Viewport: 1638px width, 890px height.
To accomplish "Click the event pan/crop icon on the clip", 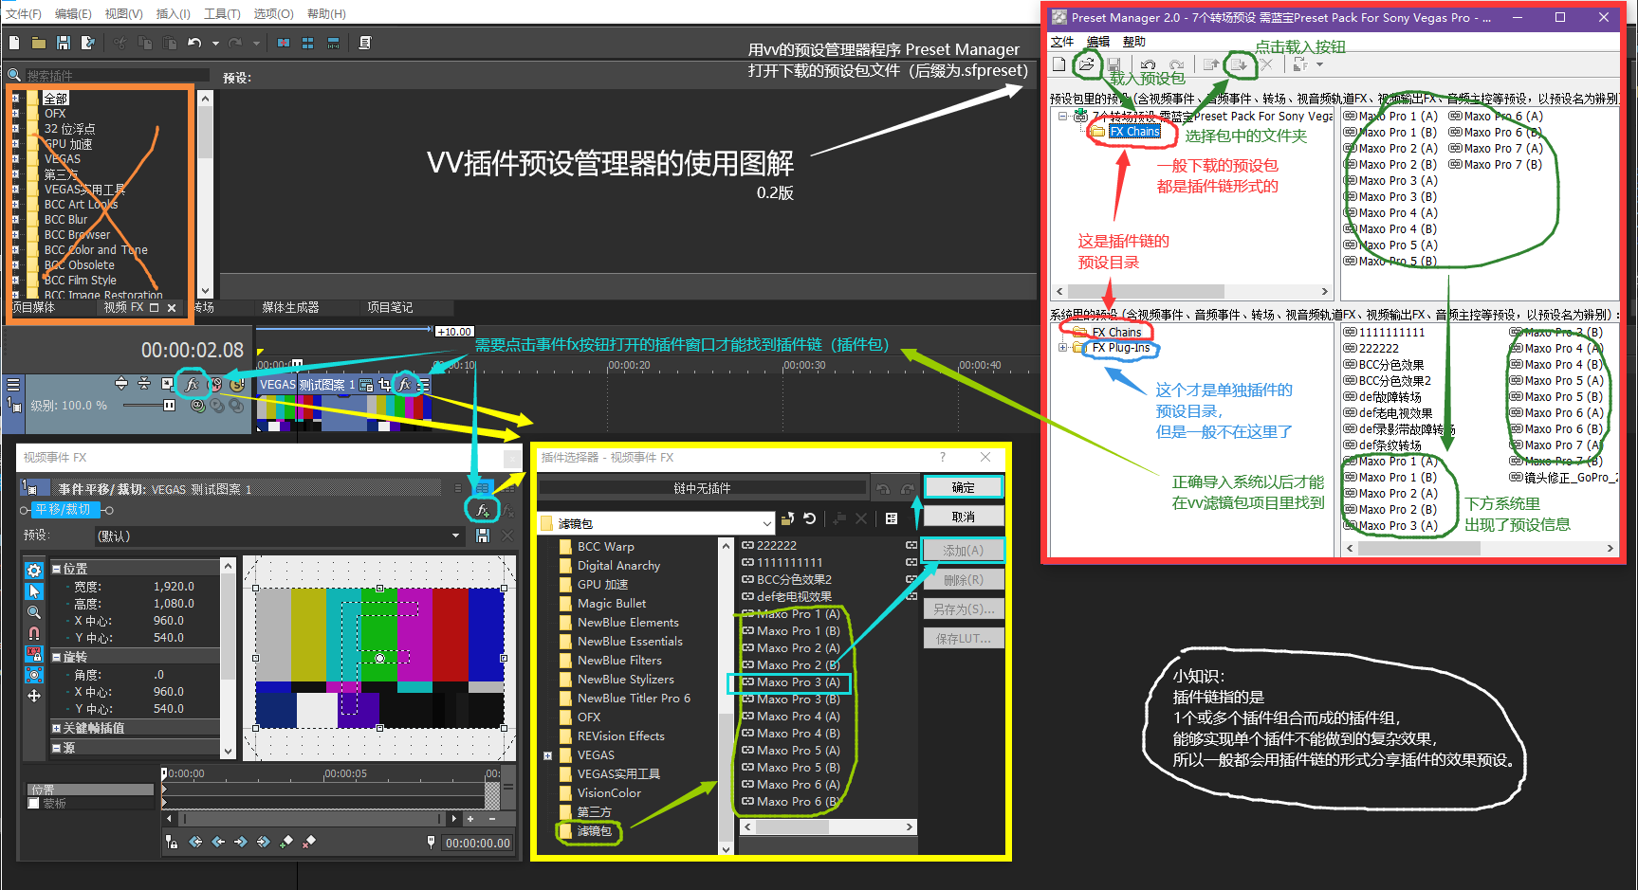I will click(384, 384).
